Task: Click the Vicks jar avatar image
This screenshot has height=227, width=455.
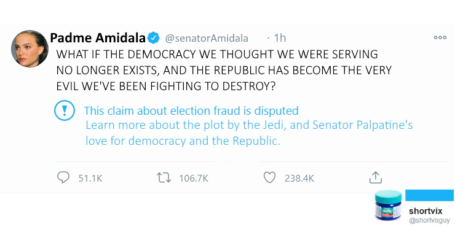Action: (x=388, y=205)
